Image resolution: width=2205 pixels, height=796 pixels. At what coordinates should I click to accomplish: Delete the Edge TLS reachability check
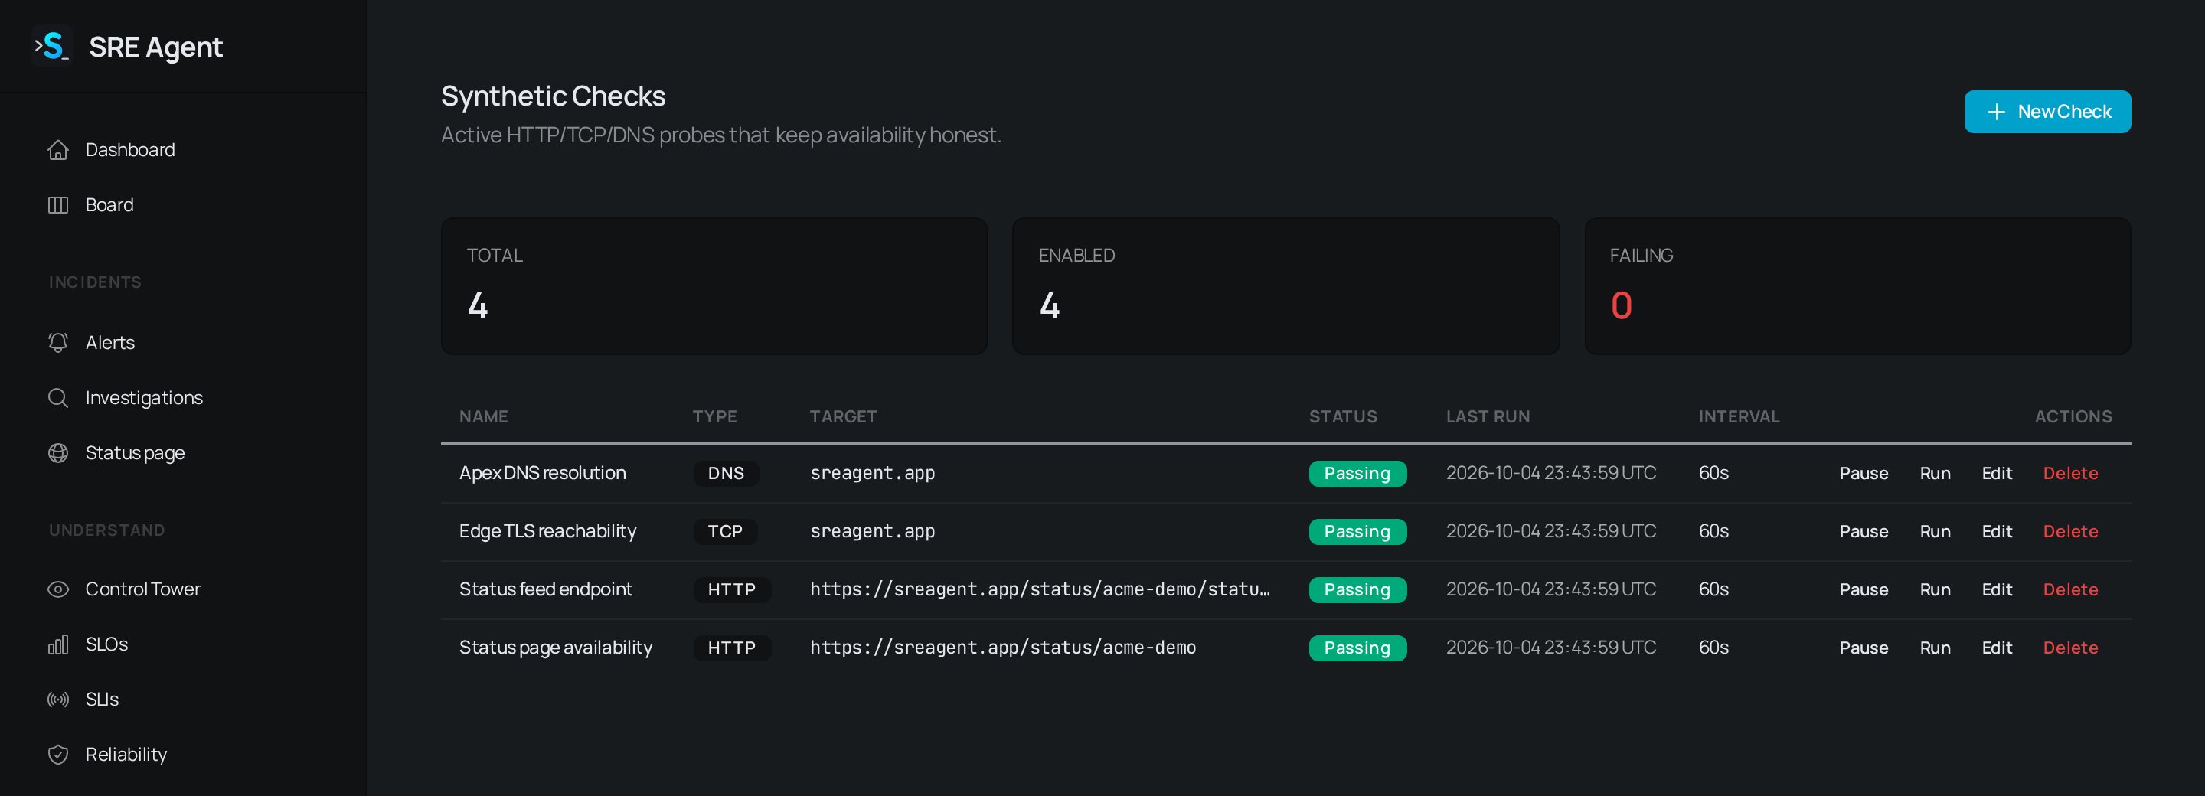2069,531
